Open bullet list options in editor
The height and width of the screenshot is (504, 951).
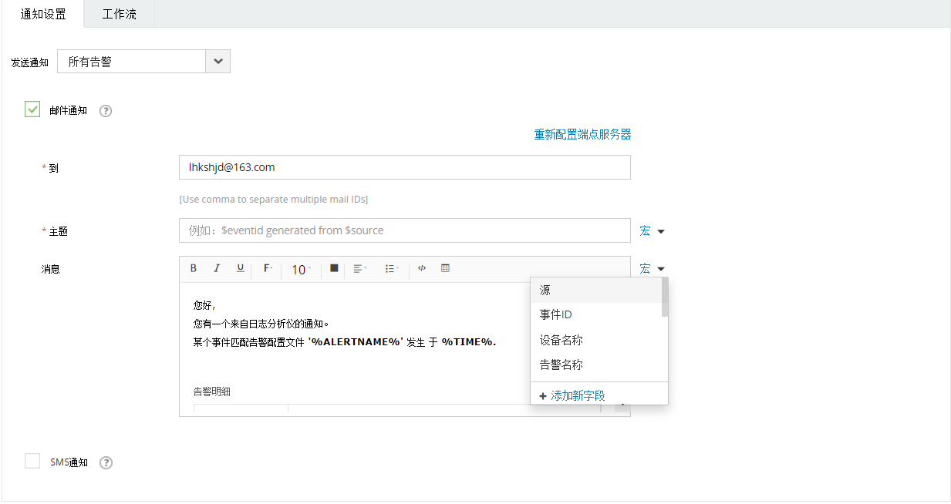pyautogui.click(x=392, y=269)
